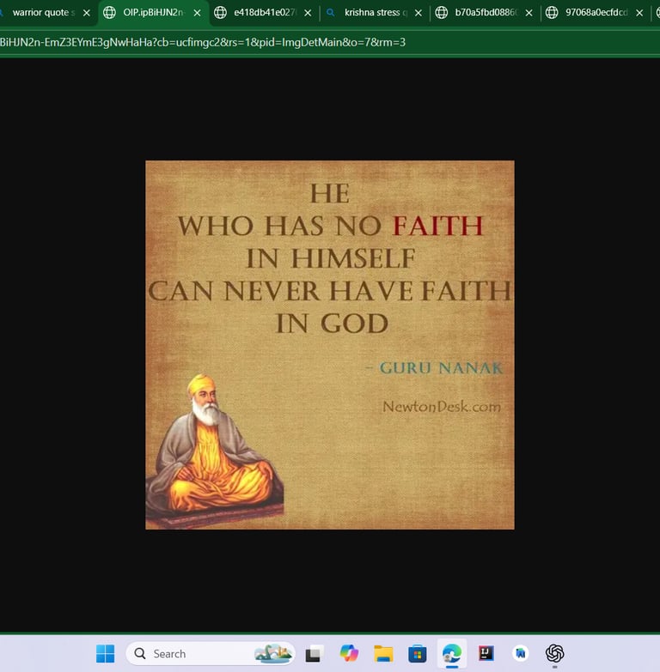The height and width of the screenshot is (672, 660).
Task: Click the taskbar Search box
Action: (x=211, y=654)
